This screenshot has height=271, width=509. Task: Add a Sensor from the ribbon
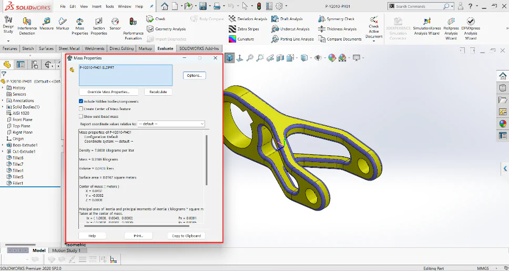coord(115,24)
